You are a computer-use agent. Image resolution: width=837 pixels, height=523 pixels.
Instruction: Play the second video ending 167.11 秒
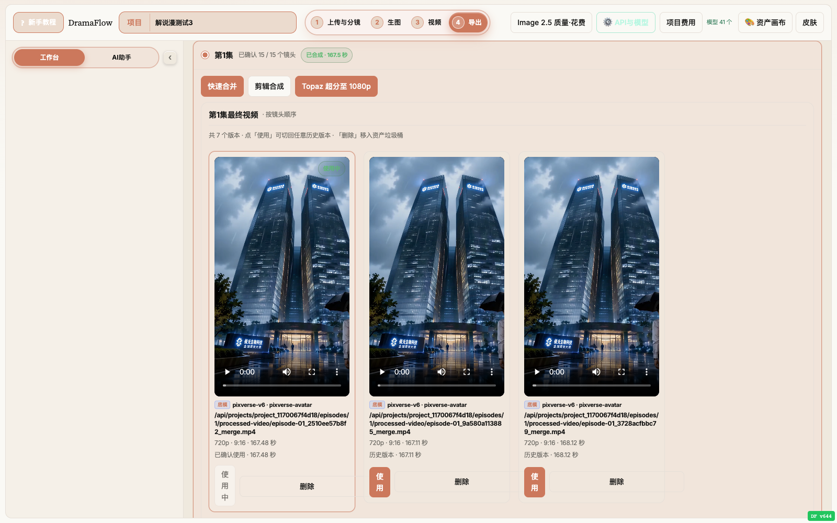coord(382,372)
